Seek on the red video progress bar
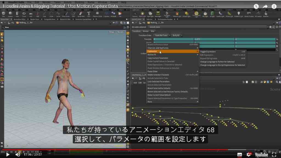 point(115,150)
